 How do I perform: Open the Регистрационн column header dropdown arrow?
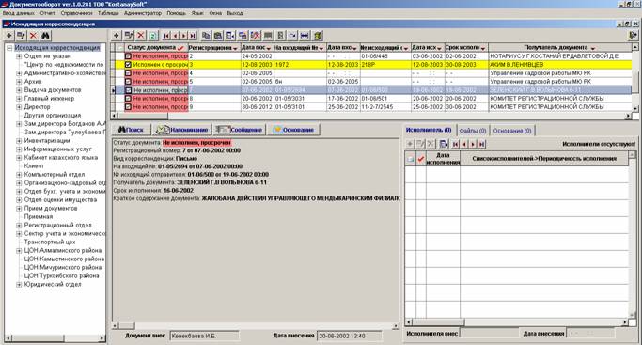click(x=235, y=49)
